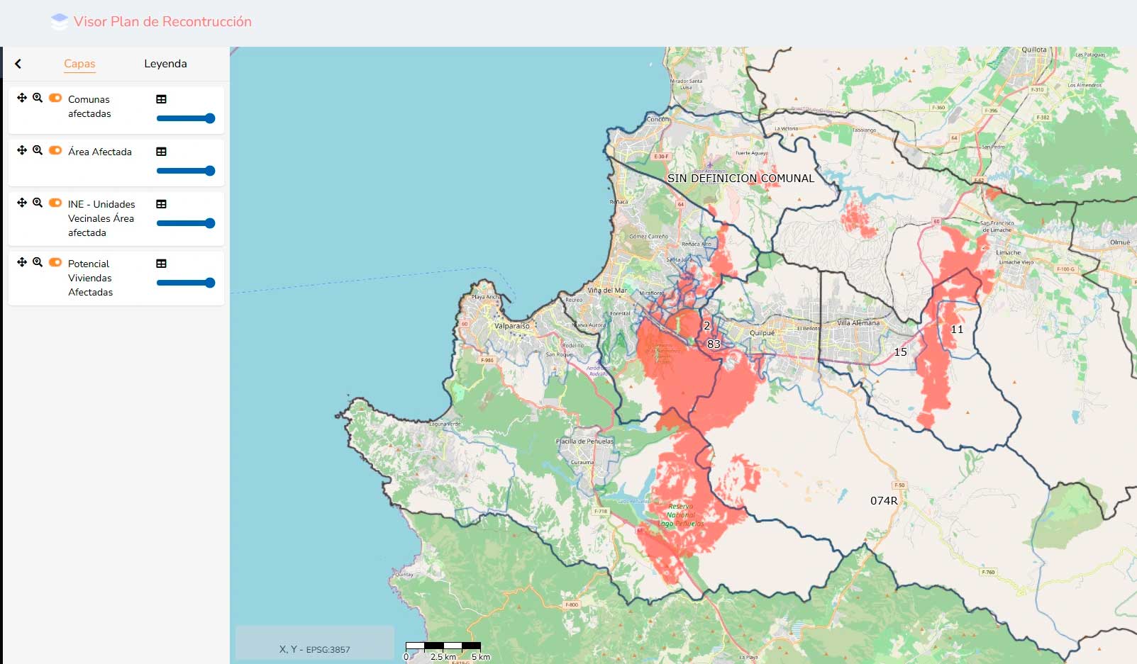Click move icon for INE Unidades Vecinales

(x=22, y=203)
